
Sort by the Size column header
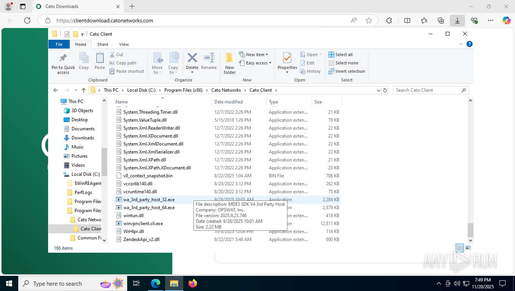coord(327,102)
